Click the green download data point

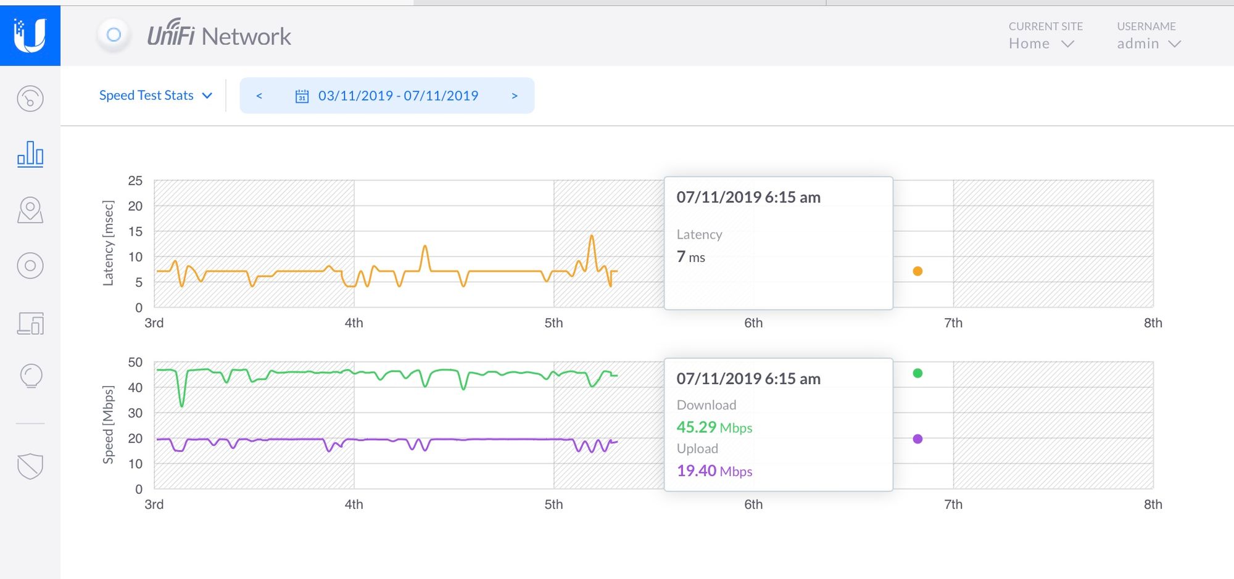(917, 373)
